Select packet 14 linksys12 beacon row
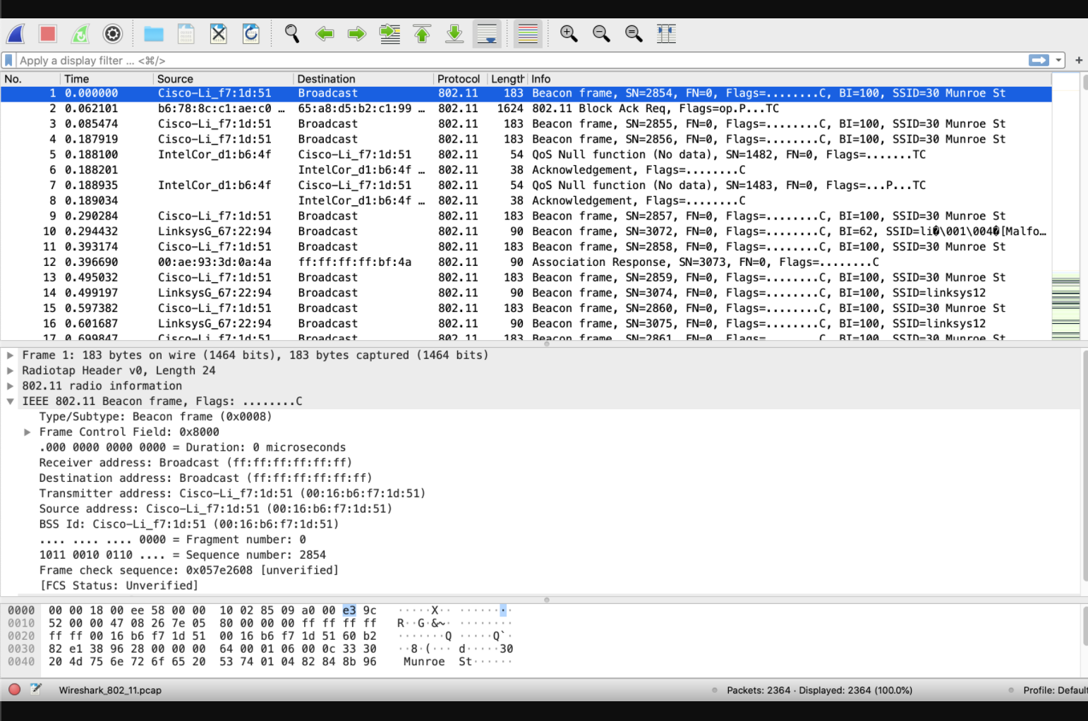The image size is (1088, 721). point(526,293)
